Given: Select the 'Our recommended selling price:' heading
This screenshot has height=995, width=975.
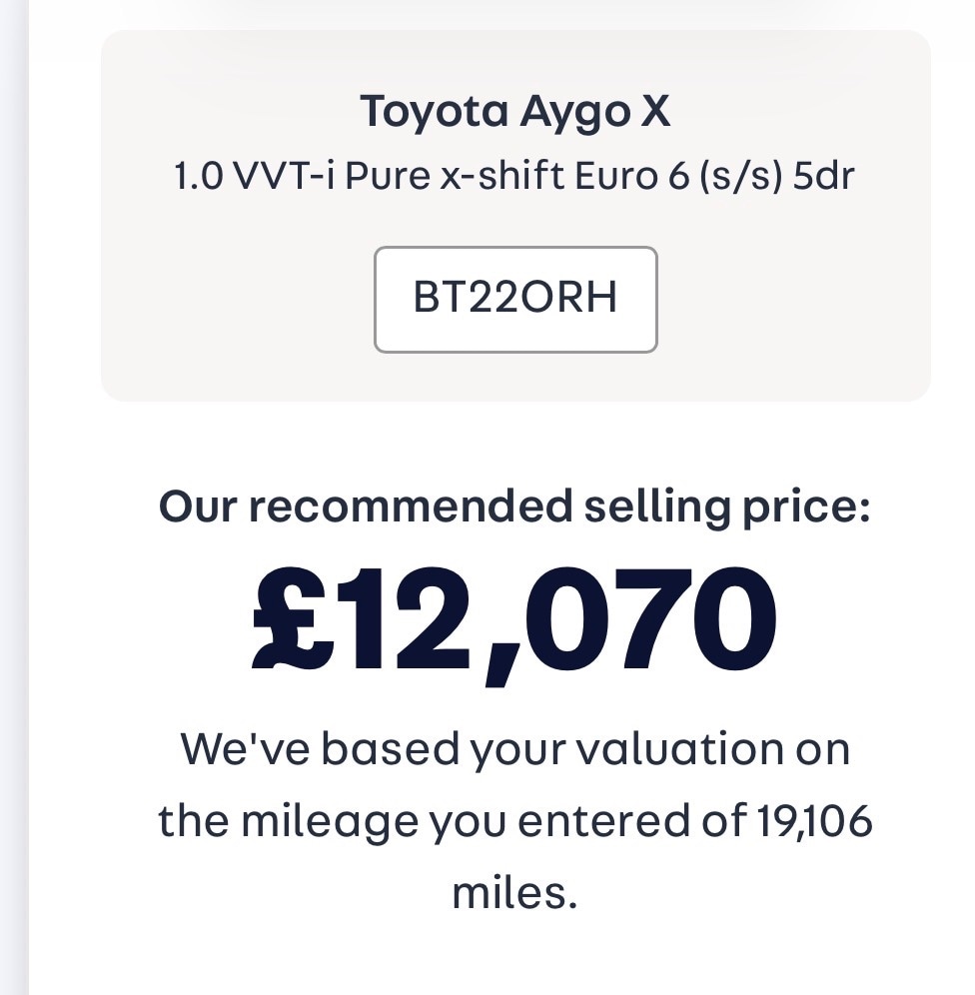Looking at the screenshot, I should click(x=515, y=506).
